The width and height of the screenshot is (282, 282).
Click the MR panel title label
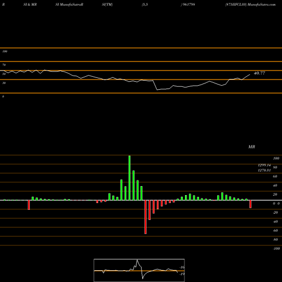[x=252, y=147]
